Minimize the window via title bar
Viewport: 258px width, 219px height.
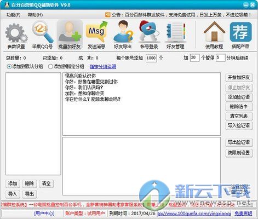pyautogui.click(x=246, y=5)
